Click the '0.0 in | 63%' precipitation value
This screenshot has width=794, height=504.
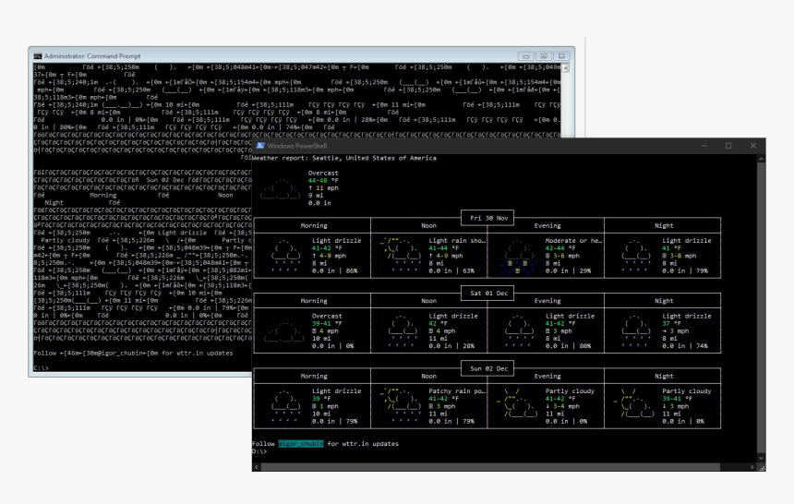coord(451,271)
